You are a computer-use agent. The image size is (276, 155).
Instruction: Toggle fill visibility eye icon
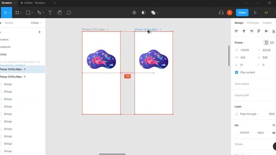(x=274, y=133)
